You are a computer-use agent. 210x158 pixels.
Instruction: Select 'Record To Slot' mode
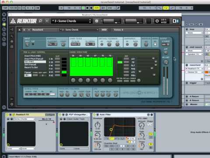(x=31, y=68)
